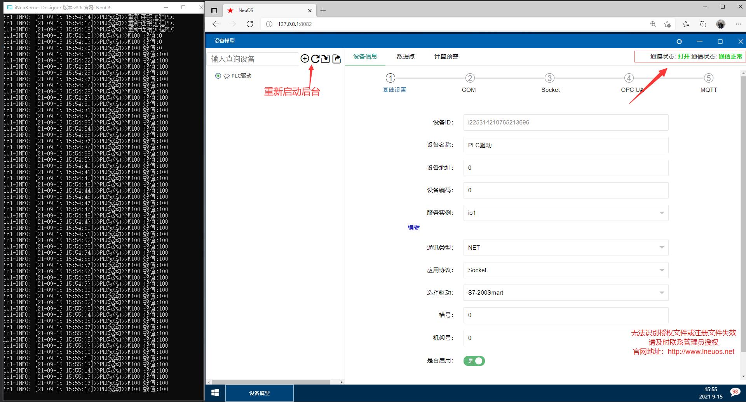Select the PLC驱动 radio button
Viewport: 746px width, 402px height.
218,76
